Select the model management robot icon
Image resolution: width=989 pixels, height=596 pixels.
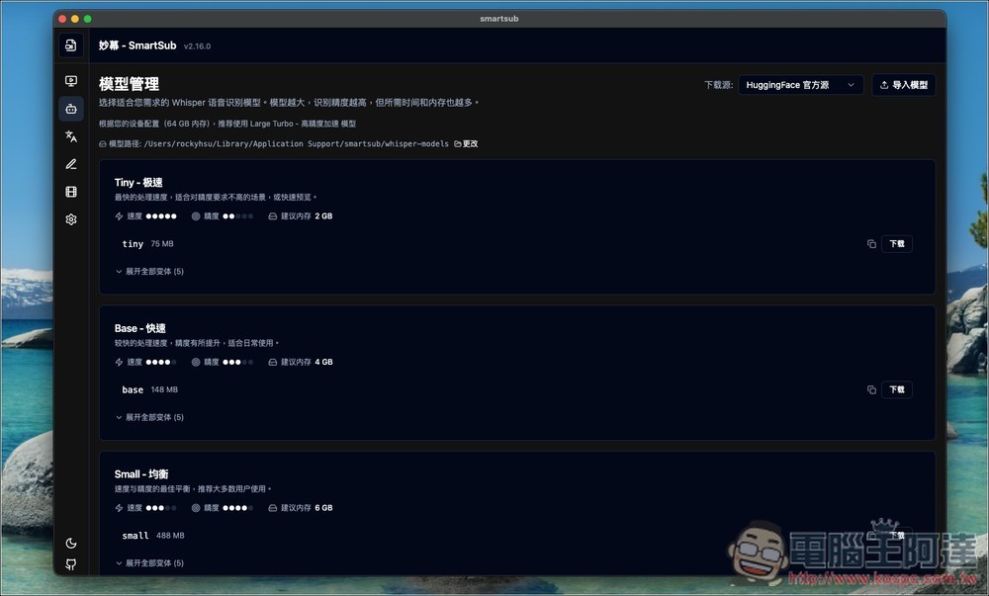(x=70, y=109)
